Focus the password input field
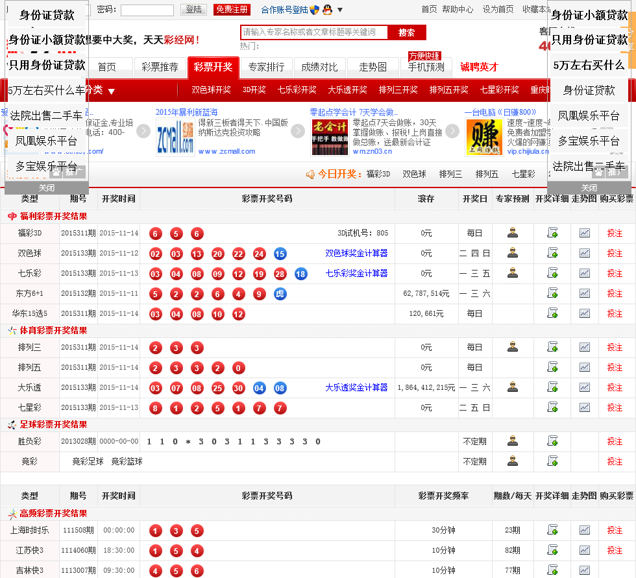Viewport: 636px width, 578px height. (x=147, y=10)
